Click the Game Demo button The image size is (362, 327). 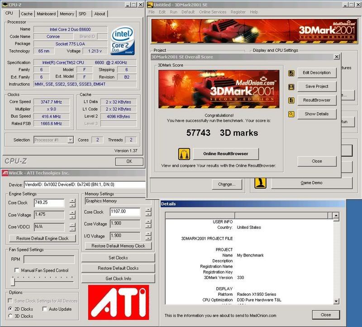point(311,183)
